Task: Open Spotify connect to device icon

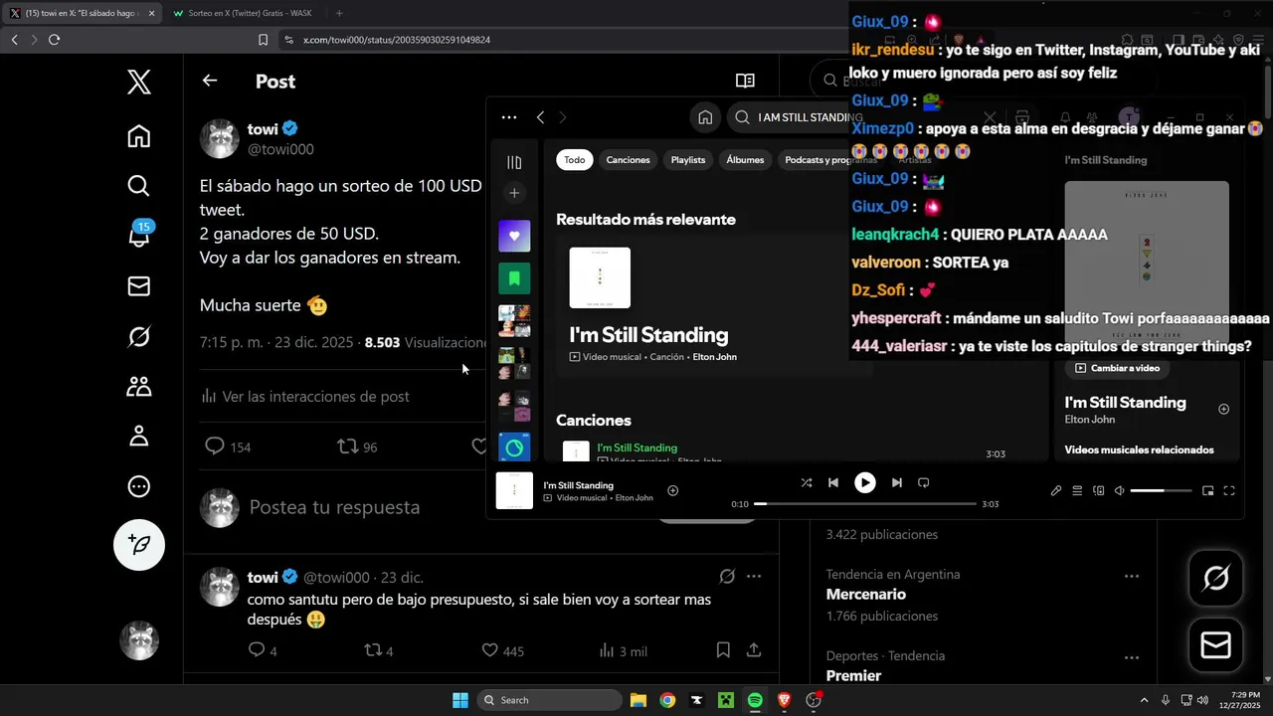Action: tap(1098, 490)
